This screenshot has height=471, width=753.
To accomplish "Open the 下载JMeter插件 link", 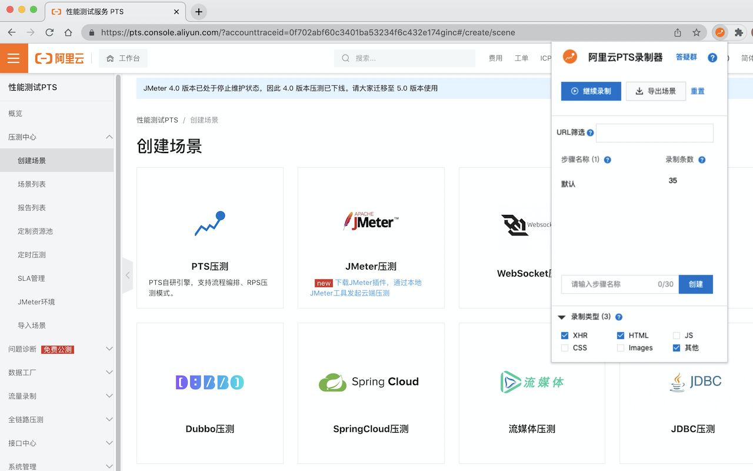I will point(366,288).
